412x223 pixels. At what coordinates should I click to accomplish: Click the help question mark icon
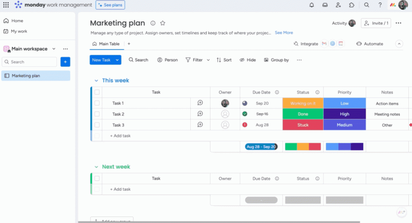pyautogui.click(x=380, y=5)
